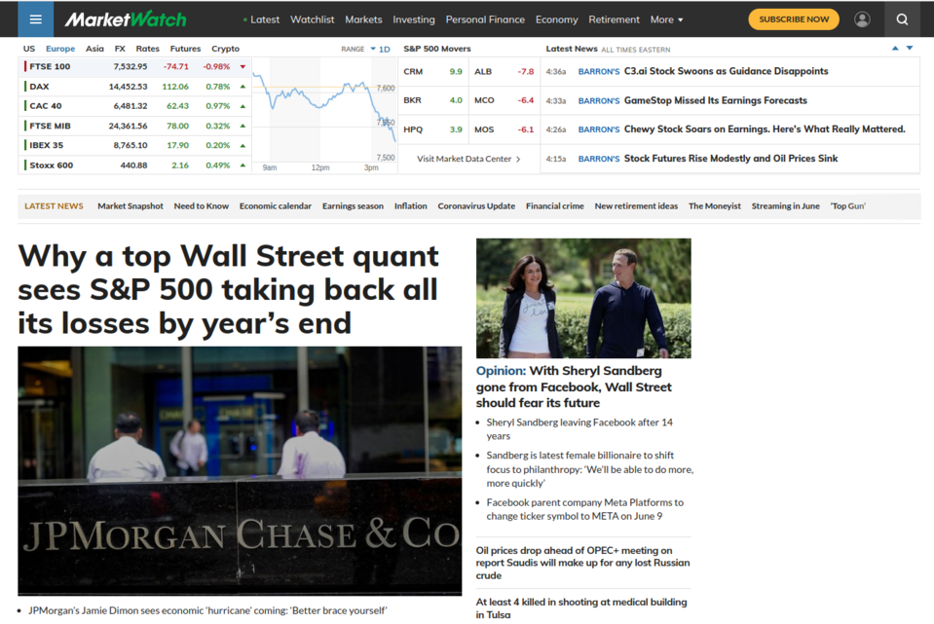Click the CAC 40 green up arrow
Screen dimensions: 934x624
point(243,106)
